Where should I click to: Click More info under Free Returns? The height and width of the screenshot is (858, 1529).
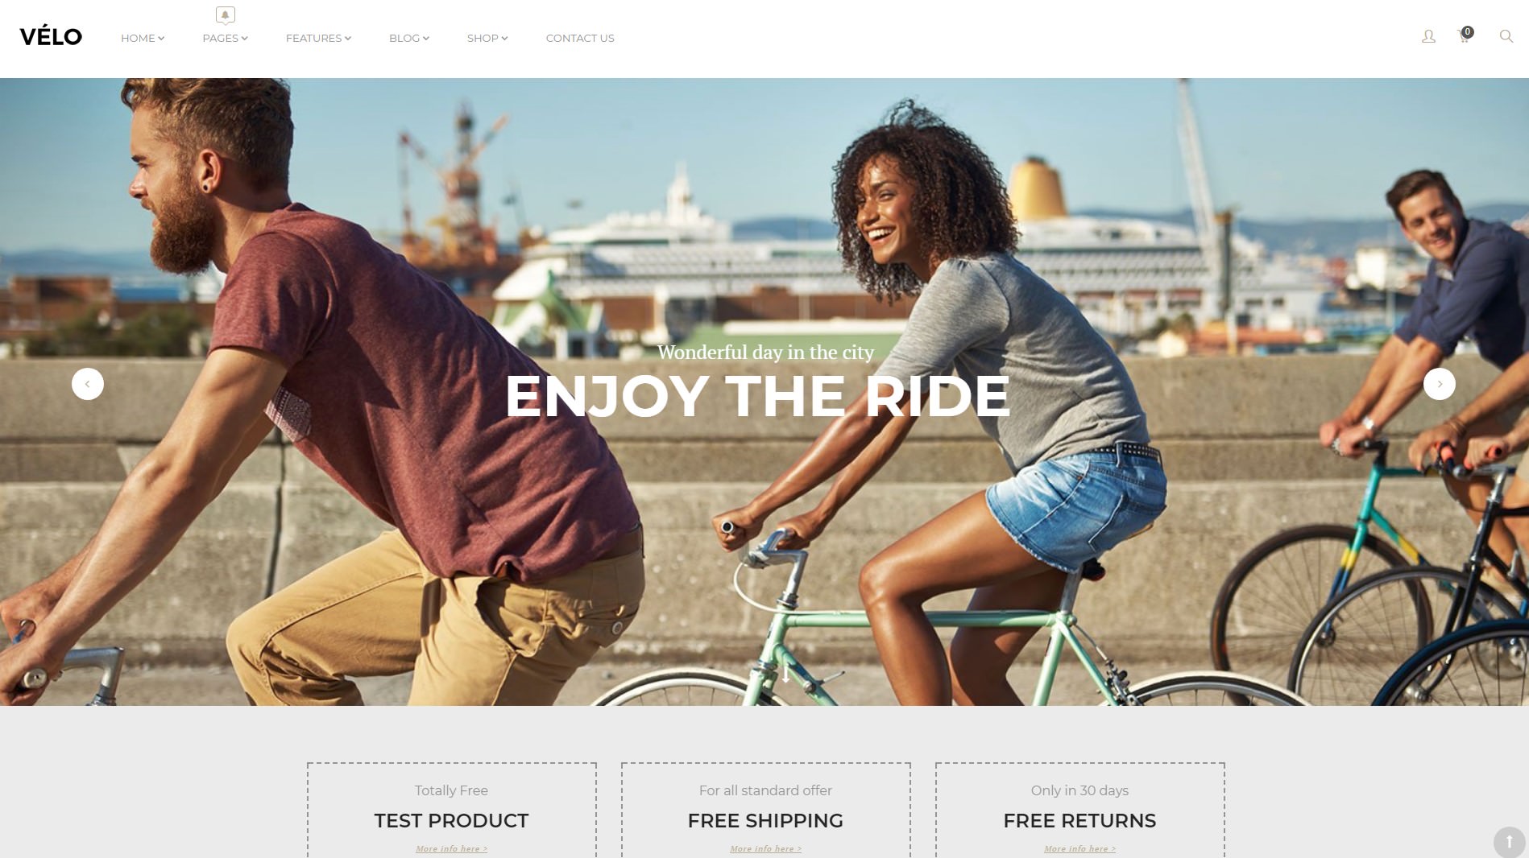[1079, 848]
